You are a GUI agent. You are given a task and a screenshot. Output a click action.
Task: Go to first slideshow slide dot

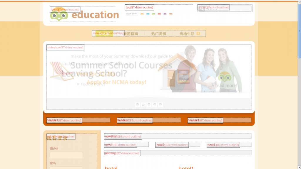click(138, 105)
